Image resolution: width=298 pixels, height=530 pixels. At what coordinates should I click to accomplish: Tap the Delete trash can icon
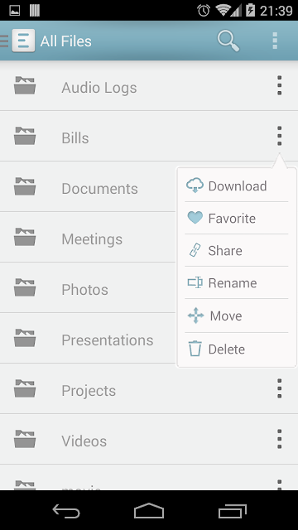pos(195,349)
